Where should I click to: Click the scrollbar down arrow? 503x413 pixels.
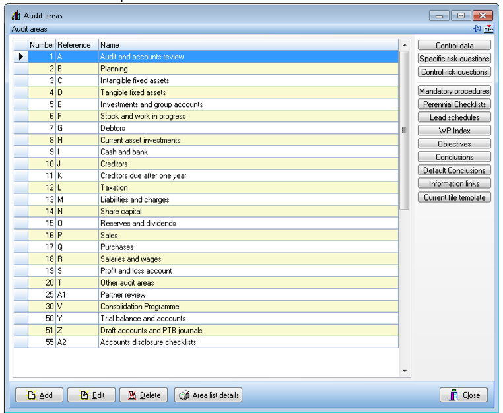405,371
